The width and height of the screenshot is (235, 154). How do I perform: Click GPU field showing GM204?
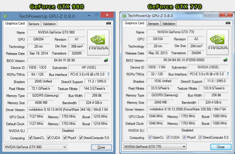(39, 39)
